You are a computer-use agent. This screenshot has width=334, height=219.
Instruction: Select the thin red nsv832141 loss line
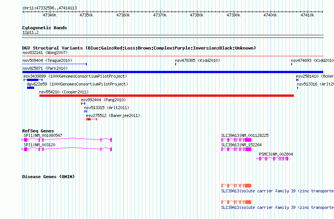(x=173, y=56)
